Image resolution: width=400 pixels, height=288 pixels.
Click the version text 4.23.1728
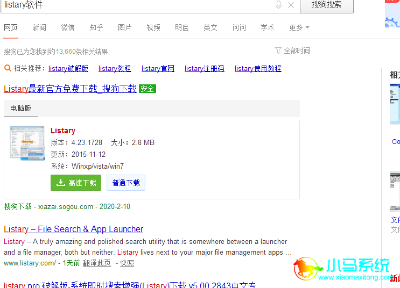87,142
